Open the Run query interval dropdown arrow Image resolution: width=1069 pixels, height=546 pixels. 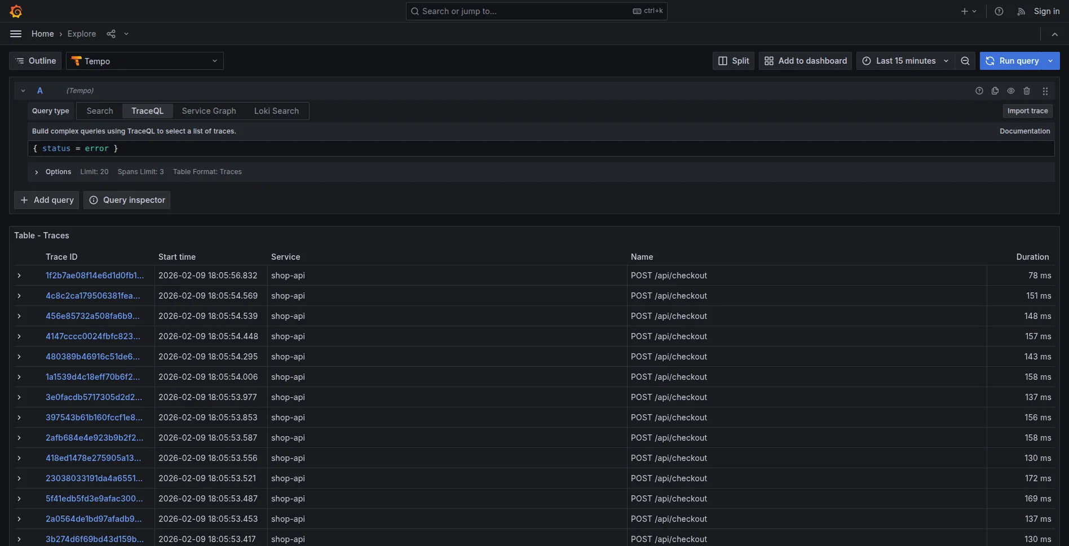(x=1051, y=61)
